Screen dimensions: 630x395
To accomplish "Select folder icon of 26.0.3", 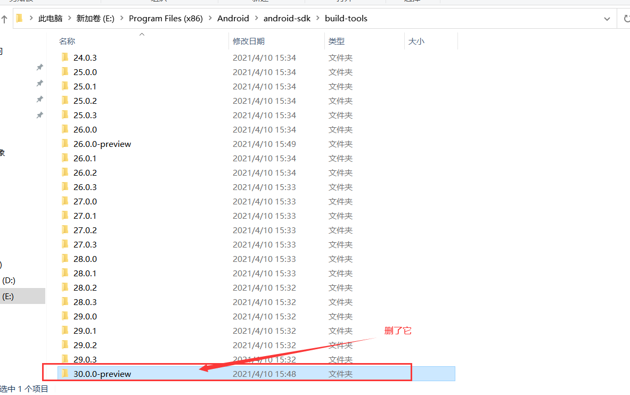I will 65,187.
